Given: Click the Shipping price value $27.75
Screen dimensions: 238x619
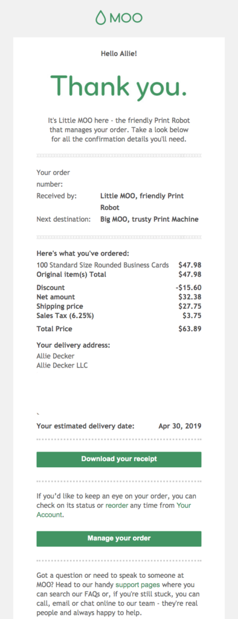Looking at the screenshot, I should click(x=190, y=306).
